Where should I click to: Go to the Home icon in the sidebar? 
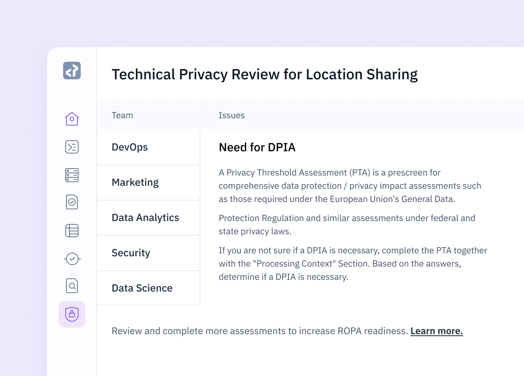[x=72, y=119]
